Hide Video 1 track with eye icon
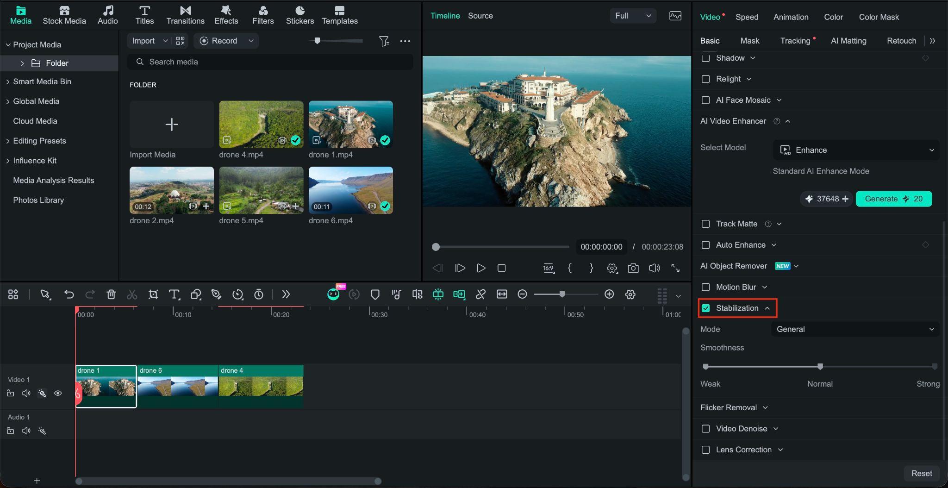Viewport: 948px width, 488px height. pos(58,393)
